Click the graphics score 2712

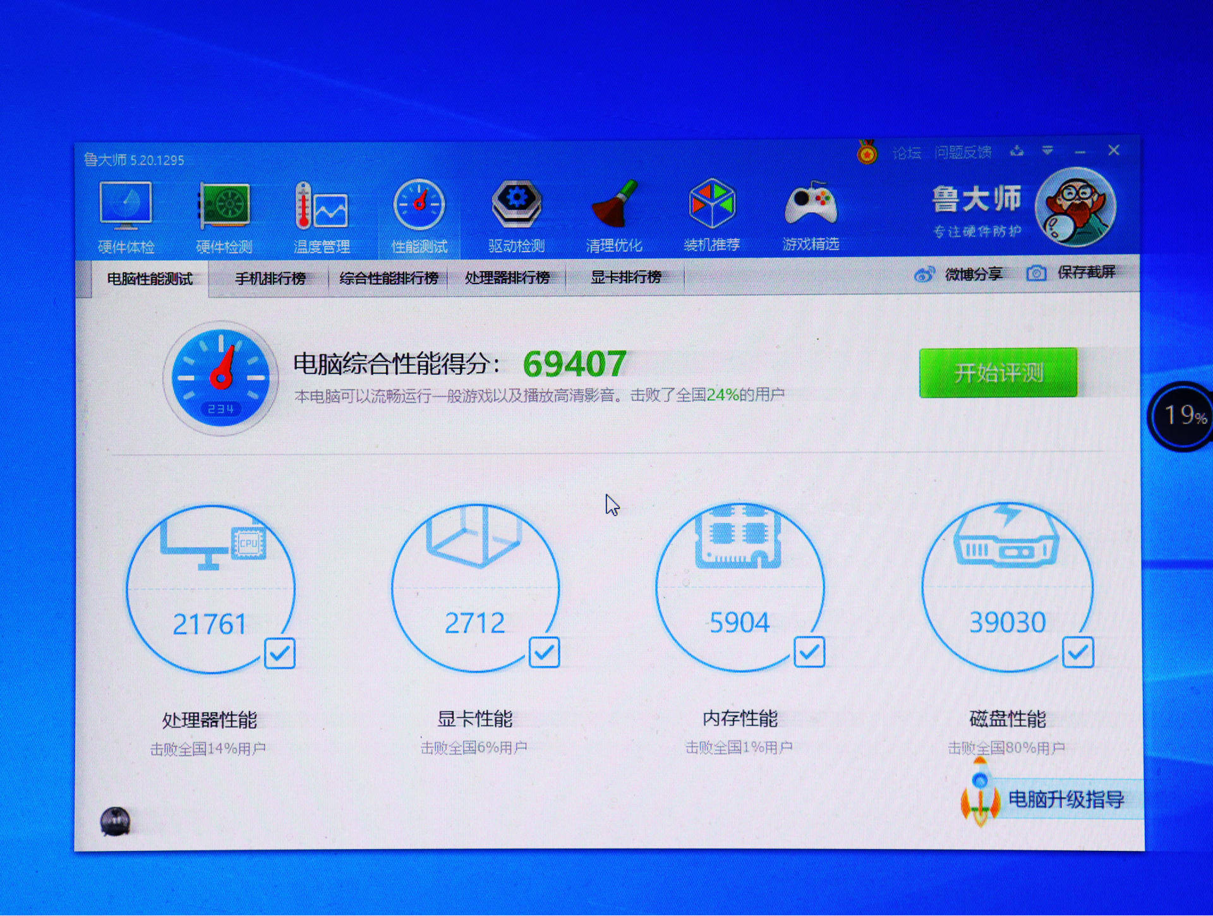coord(474,623)
